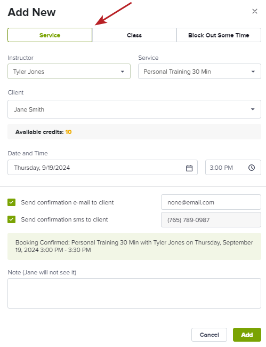Click the 3:00 PM time field

(x=233, y=168)
